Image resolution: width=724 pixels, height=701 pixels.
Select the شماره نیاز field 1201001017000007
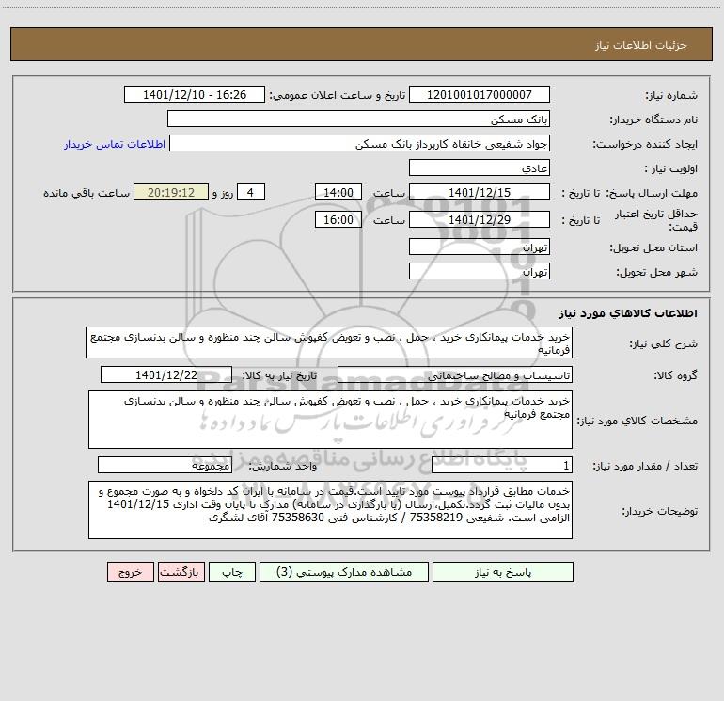(480, 94)
